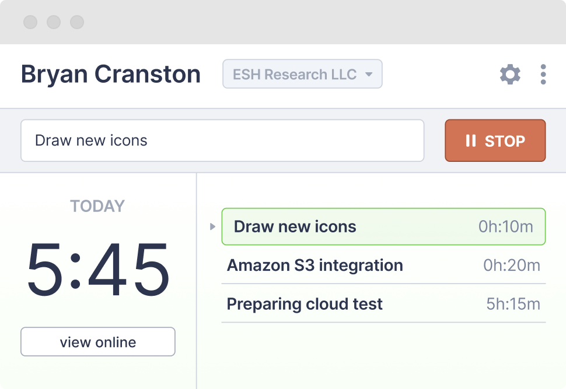Click the caret arrow in the company selector
566x389 pixels.
pyautogui.click(x=369, y=75)
